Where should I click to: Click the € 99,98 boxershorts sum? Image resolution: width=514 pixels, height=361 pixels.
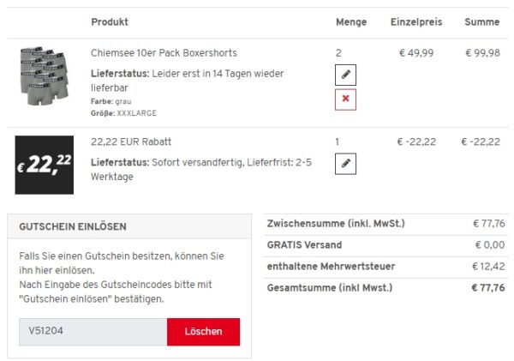[482, 53]
